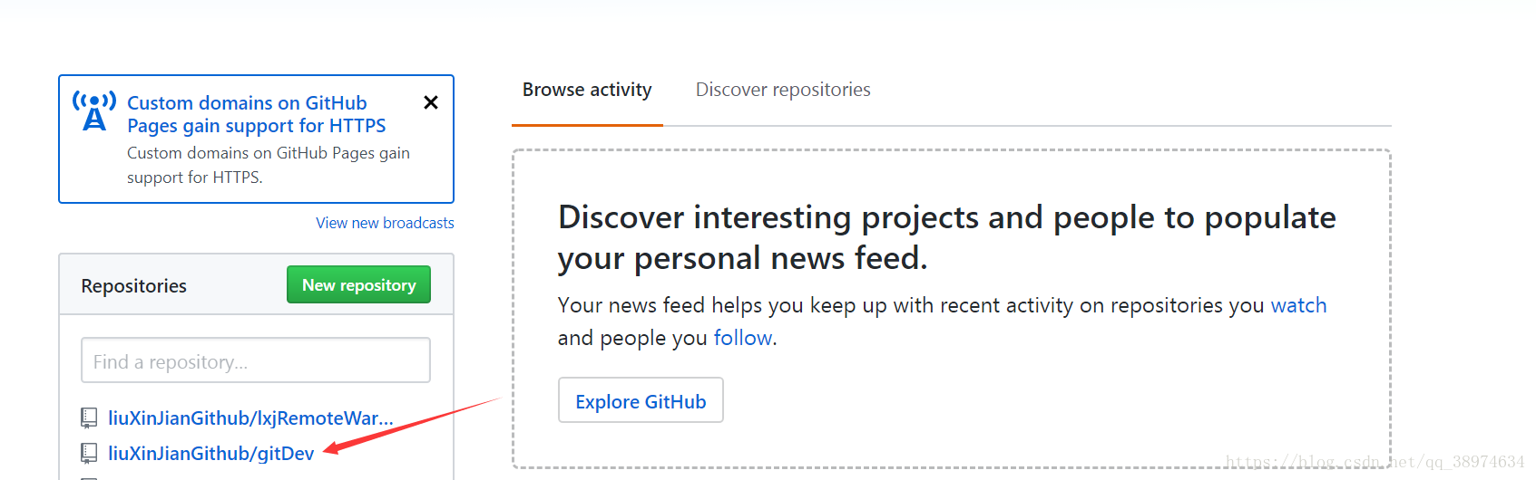Click the repo icon beside gitDev

89,453
